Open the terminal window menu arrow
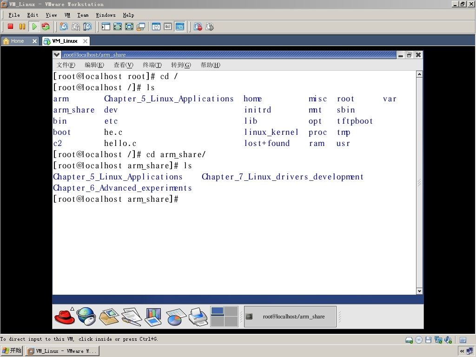Viewport: 476px width, 357px height. pos(56,55)
